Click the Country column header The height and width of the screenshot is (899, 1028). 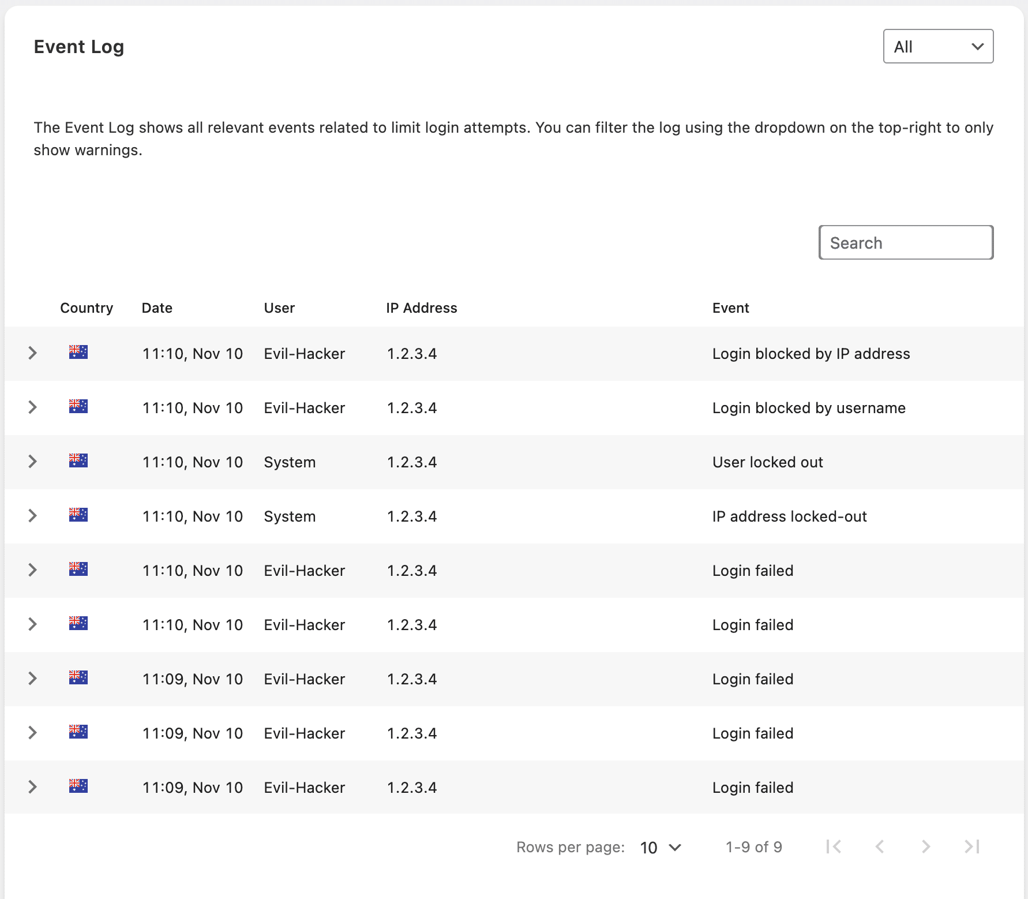click(x=87, y=308)
